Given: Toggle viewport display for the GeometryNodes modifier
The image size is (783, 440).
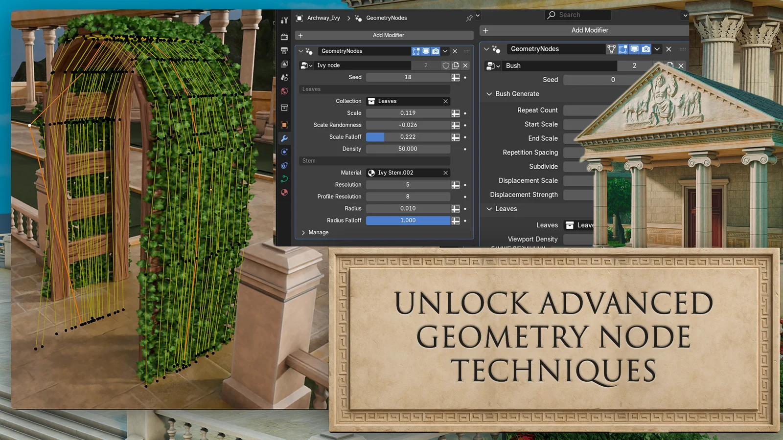Looking at the screenshot, I should tap(426, 51).
